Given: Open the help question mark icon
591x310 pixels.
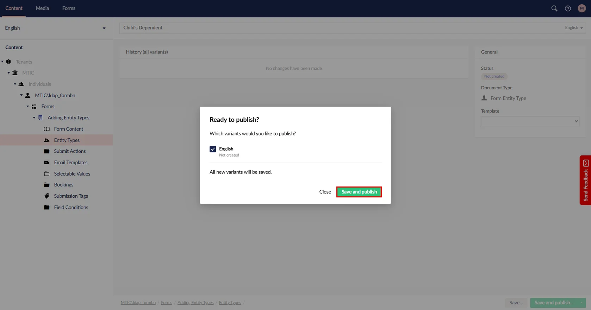Looking at the screenshot, I should 568,8.
